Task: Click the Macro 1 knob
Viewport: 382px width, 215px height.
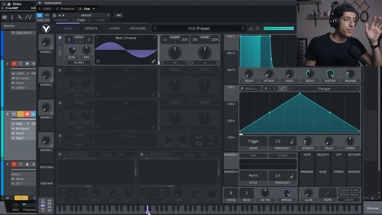Action: (46, 42)
